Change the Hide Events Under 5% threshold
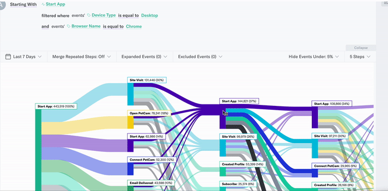Image resolution: width=388 pixels, height=191 pixels. [x=313, y=57]
